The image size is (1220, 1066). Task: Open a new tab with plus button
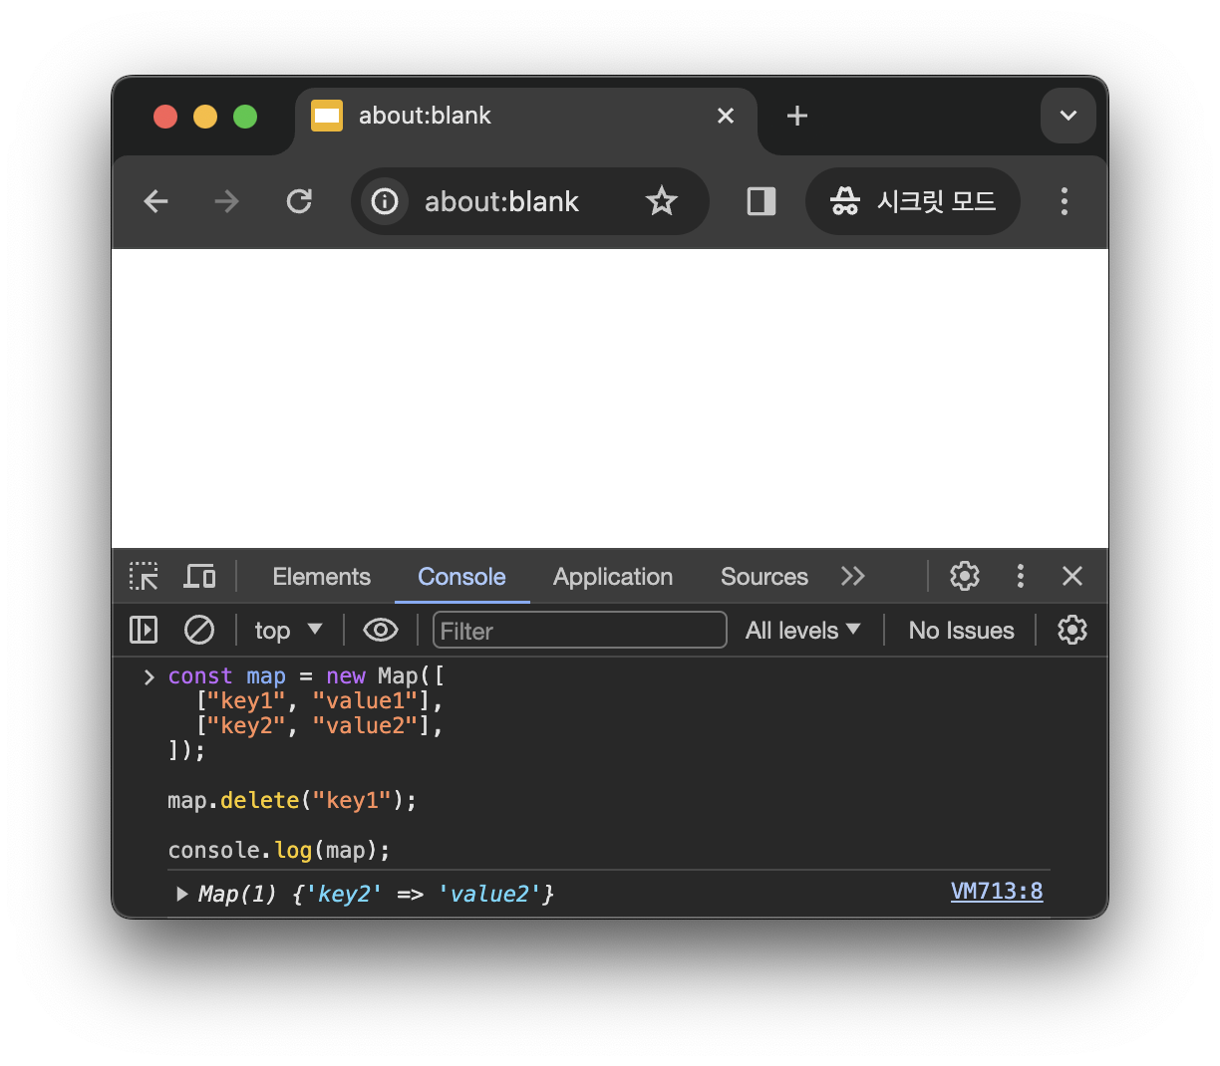[x=797, y=116]
